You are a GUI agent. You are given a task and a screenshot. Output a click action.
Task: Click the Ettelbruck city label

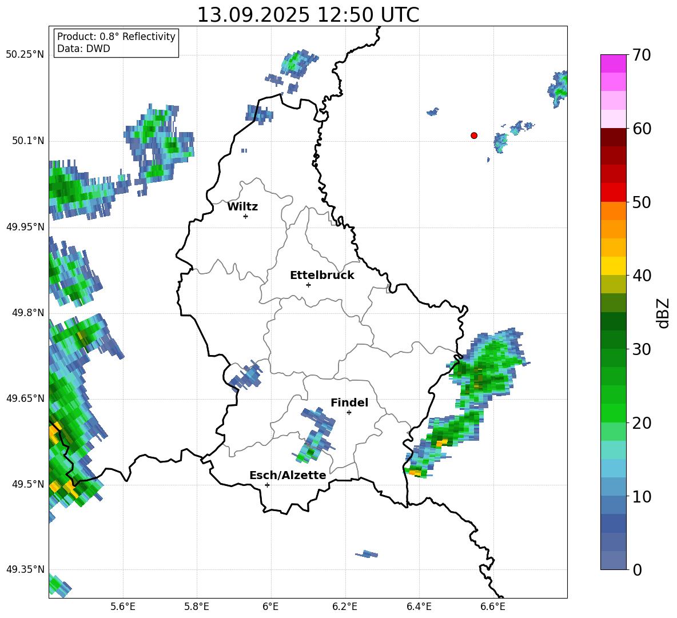[322, 276]
